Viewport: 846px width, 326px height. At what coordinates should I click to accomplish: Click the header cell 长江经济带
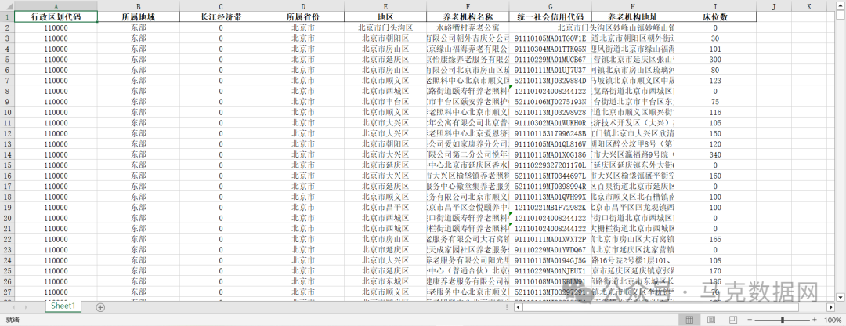click(x=221, y=16)
